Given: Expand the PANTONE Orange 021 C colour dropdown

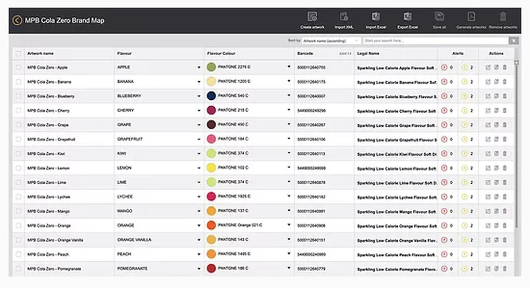Looking at the screenshot, I should click(289, 225).
